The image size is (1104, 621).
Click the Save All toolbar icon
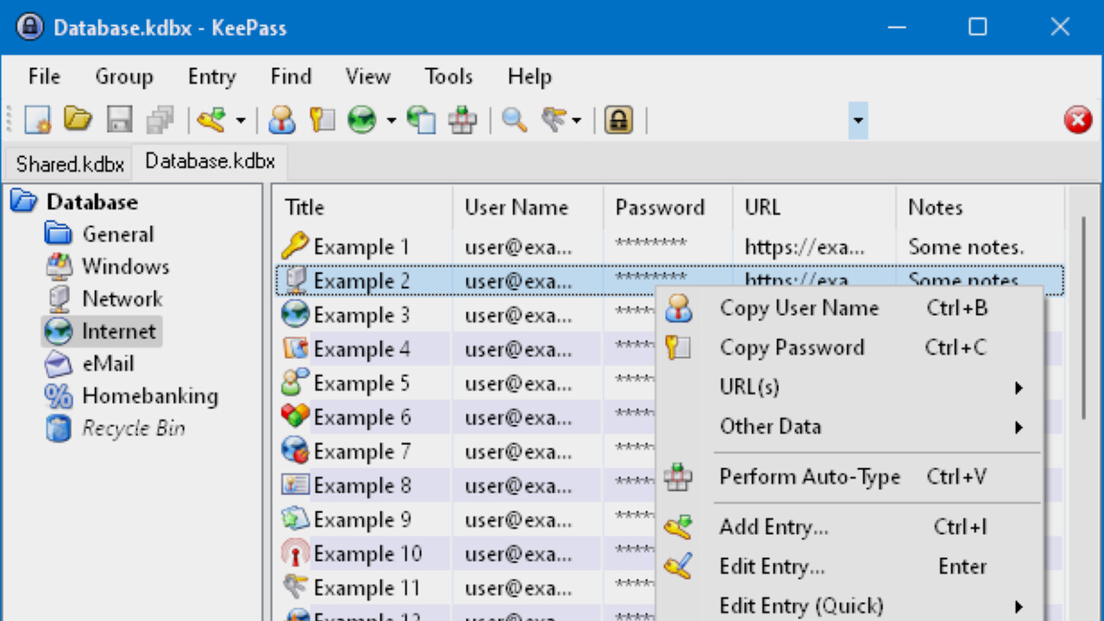point(160,120)
